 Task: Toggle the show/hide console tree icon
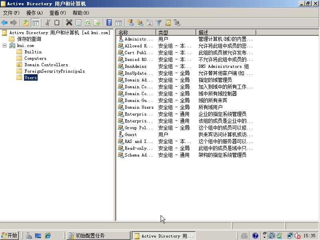tap(36, 23)
